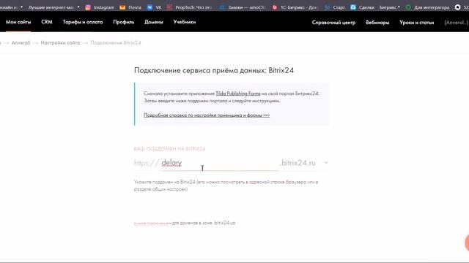
Task: Open the 1С-Битрикс bookmark icon
Action: point(275,7)
